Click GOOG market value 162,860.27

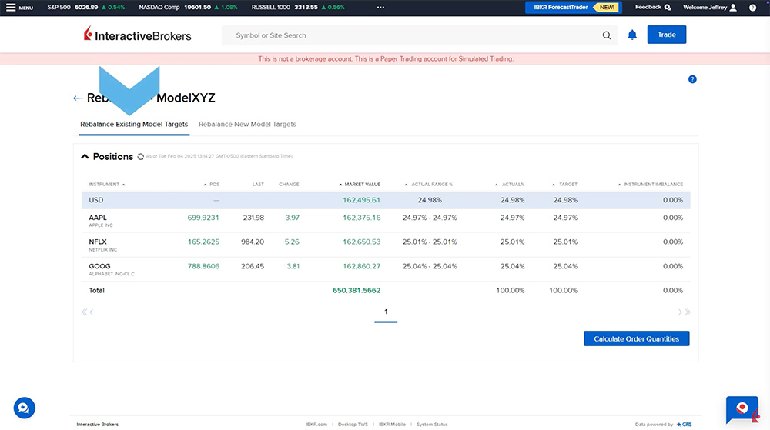361,266
